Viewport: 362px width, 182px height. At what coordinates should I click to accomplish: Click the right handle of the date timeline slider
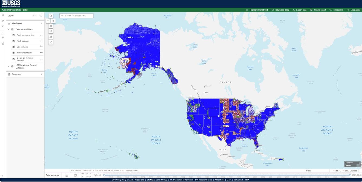[x=350, y=175]
